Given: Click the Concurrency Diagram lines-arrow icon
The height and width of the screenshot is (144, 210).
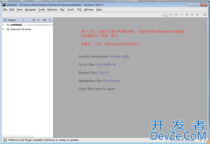Looking at the screenshot, I should point(192,15).
